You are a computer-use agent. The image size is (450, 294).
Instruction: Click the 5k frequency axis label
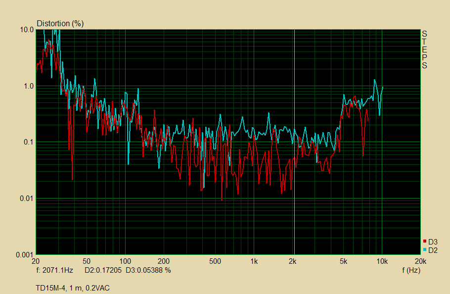[x=343, y=261]
